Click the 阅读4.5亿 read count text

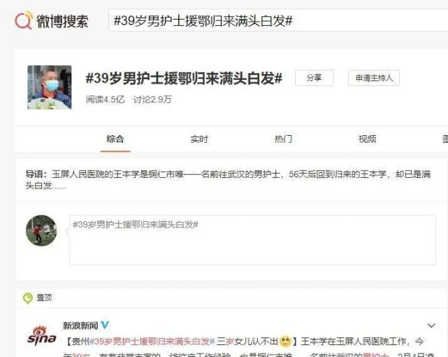point(105,99)
